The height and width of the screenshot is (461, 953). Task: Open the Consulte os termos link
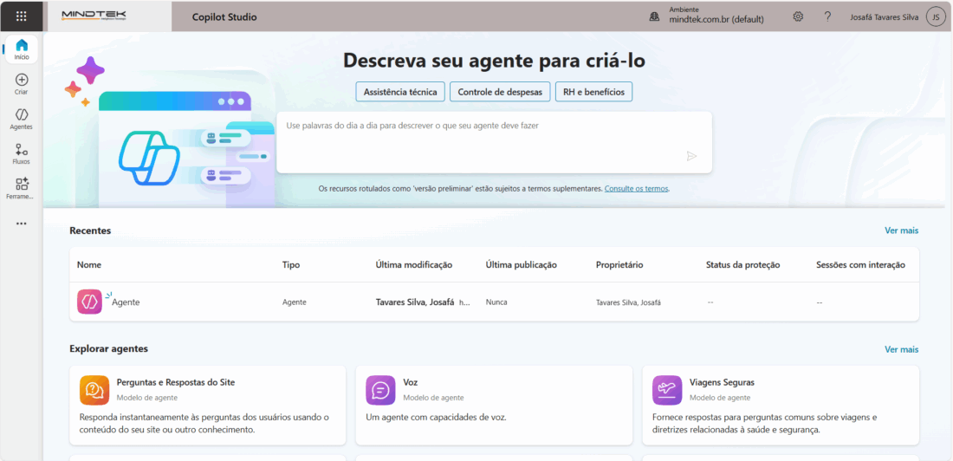point(637,189)
